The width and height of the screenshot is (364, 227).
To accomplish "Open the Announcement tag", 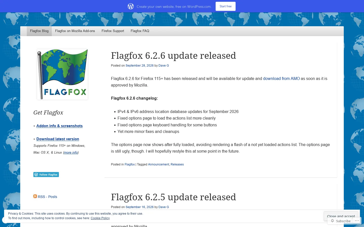I will (x=158, y=164).
